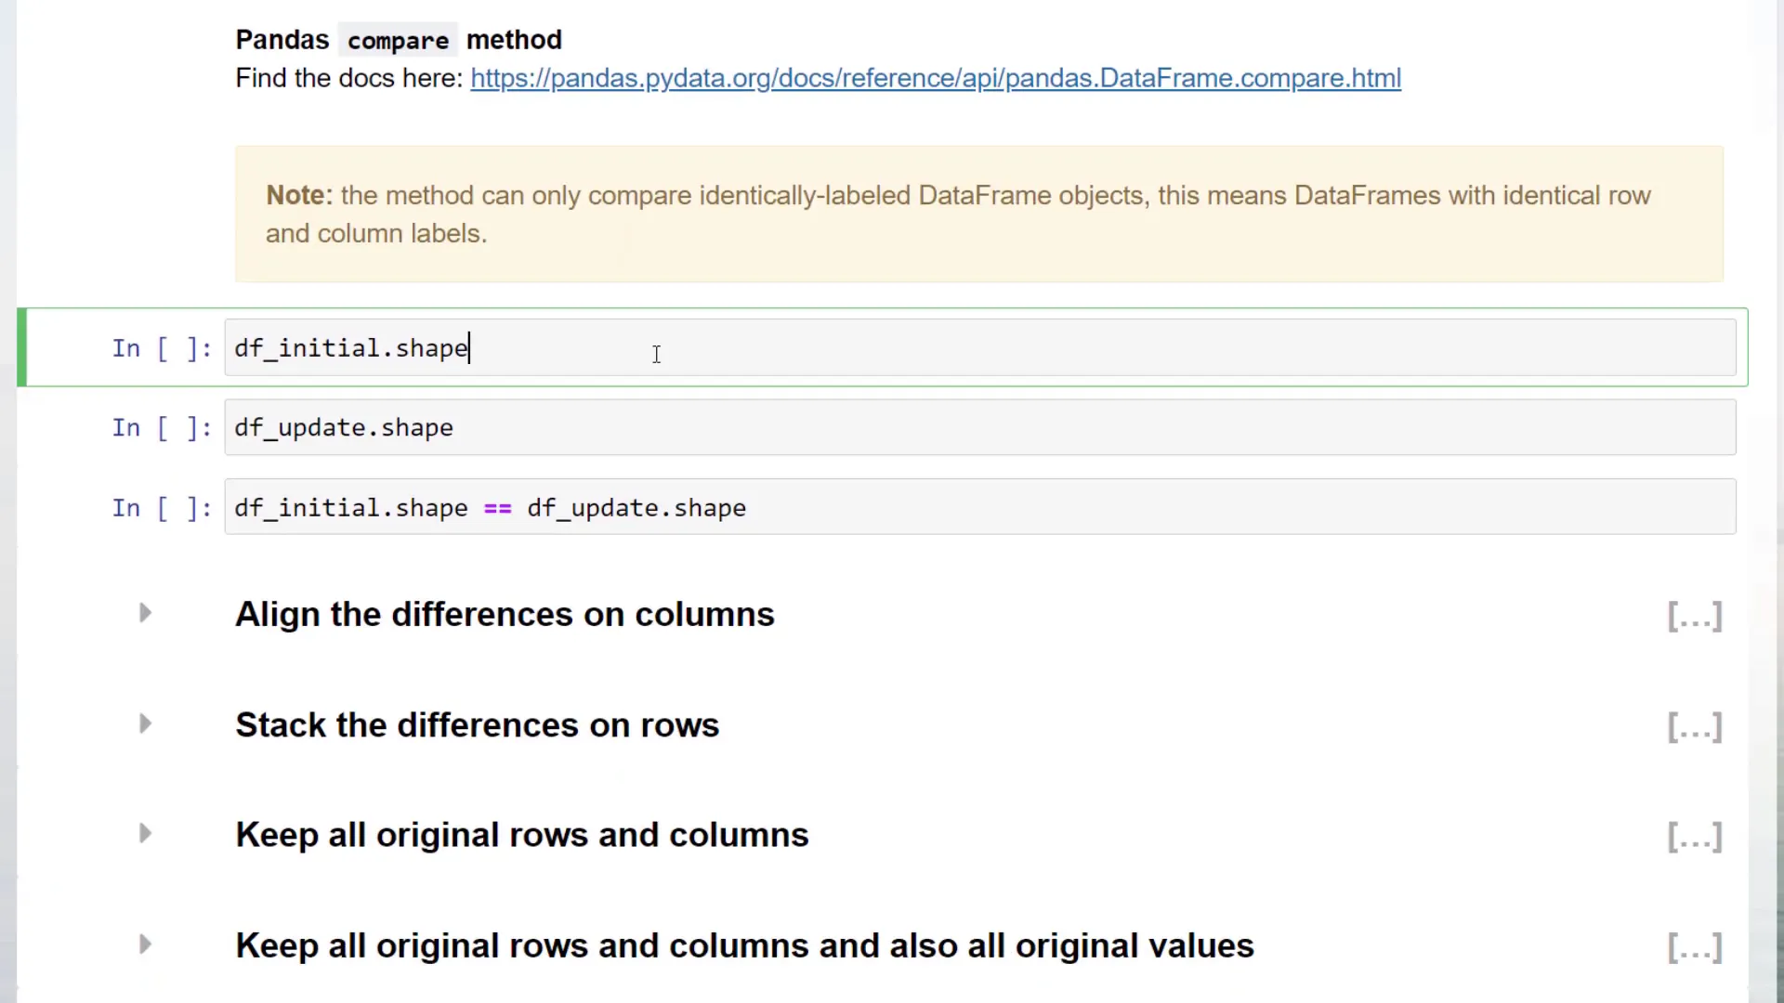Image resolution: width=1784 pixels, height=1003 pixels.
Task: Place cursor inside the df_initial.shape code cell
Action: [650, 347]
